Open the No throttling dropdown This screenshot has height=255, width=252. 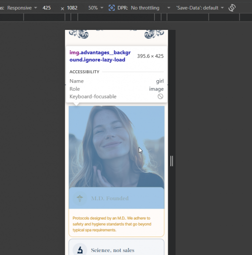(x=150, y=8)
